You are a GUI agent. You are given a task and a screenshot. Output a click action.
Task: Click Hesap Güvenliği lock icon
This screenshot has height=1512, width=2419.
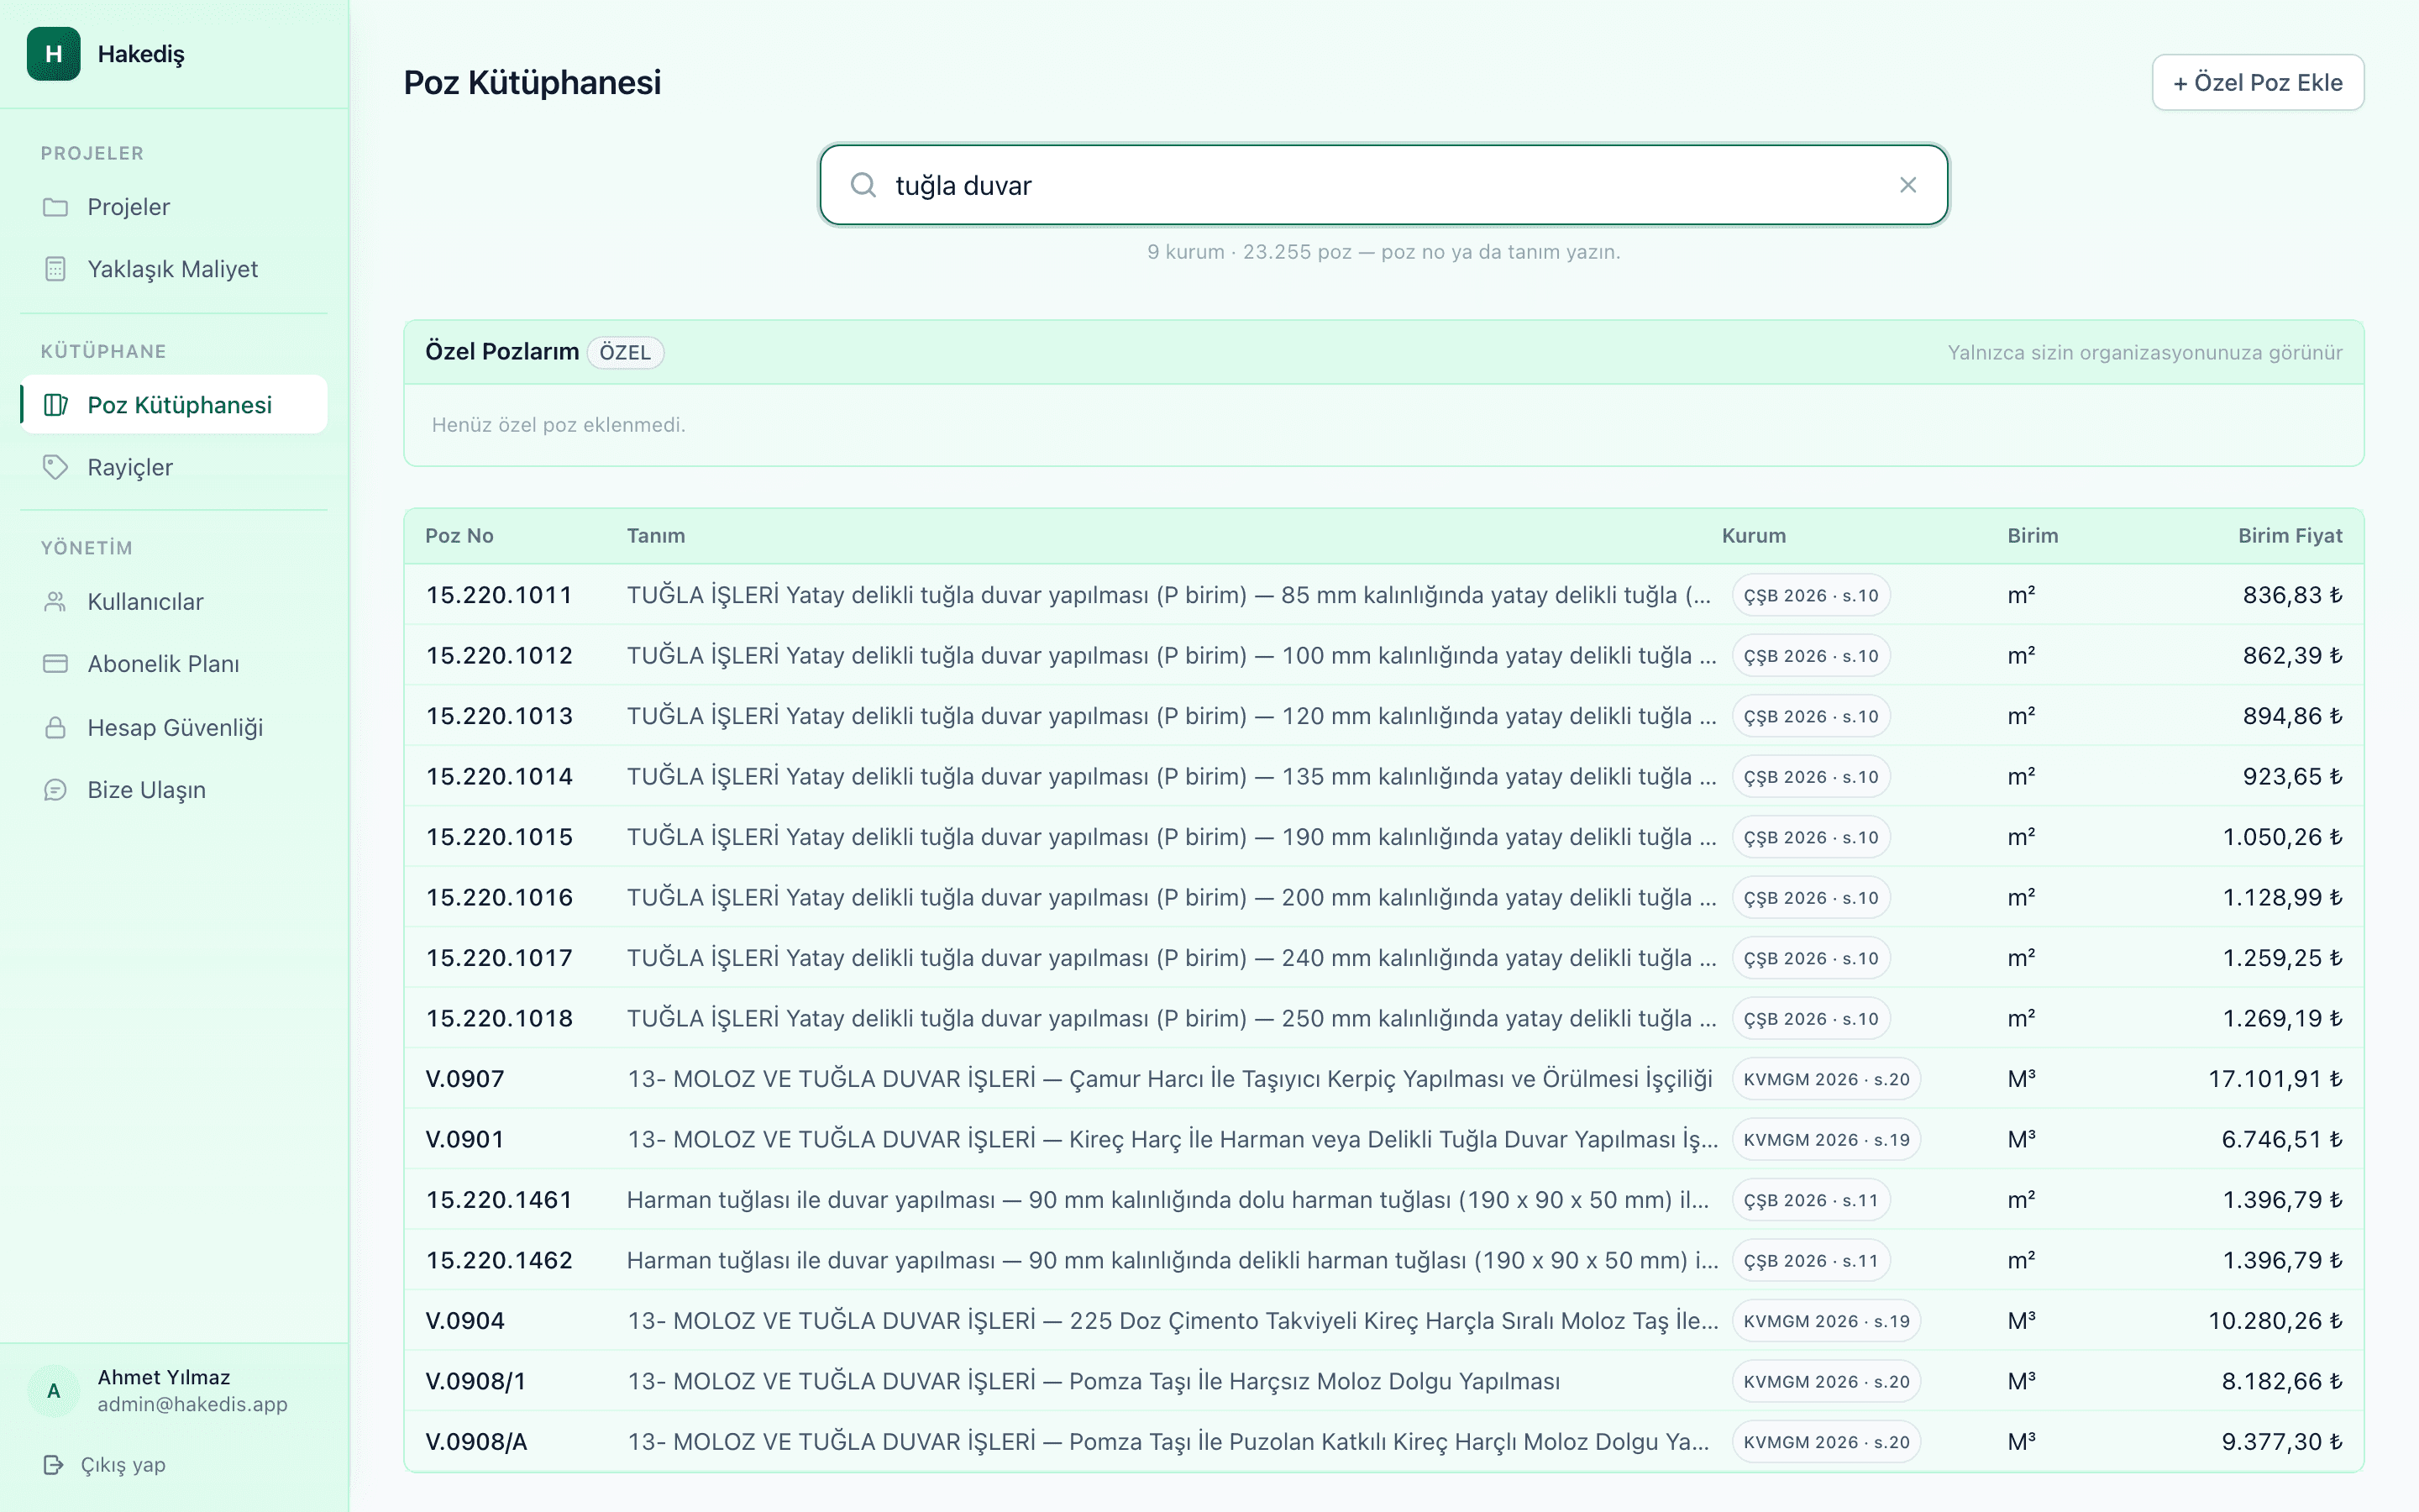(x=56, y=728)
